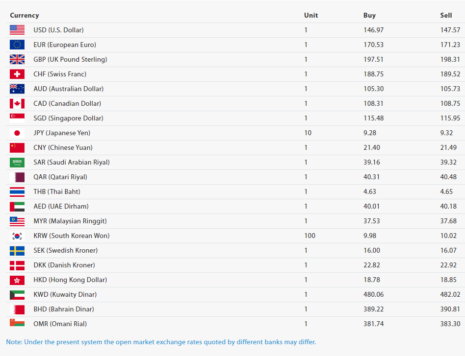
Task: Click the Japanese flag icon
Action: click(x=17, y=133)
